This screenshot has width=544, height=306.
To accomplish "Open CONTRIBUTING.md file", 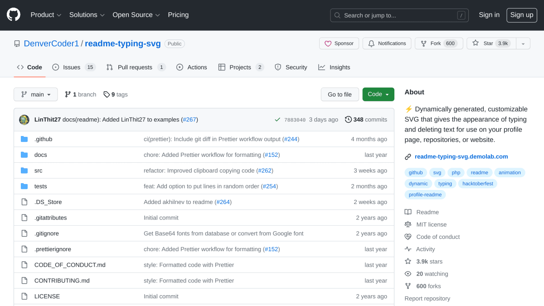I will [62, 281].
